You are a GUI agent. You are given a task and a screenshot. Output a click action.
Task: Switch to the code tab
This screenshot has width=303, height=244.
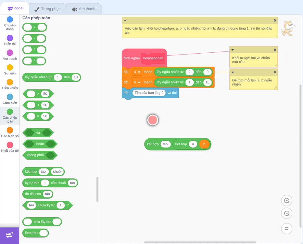tap(15, 8)
